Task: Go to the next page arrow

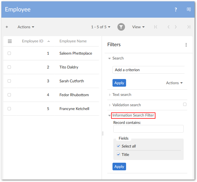Action: pyautogui.click(x=176, y=27)
